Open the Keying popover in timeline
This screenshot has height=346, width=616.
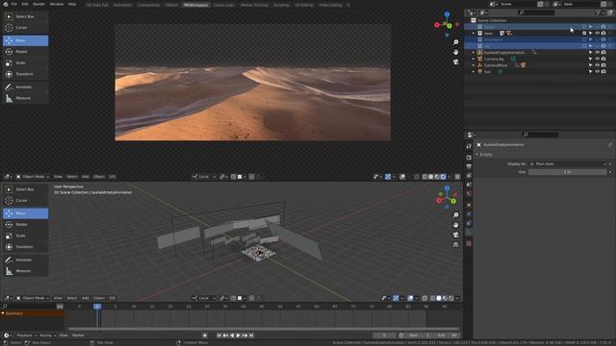pos(47,335)
